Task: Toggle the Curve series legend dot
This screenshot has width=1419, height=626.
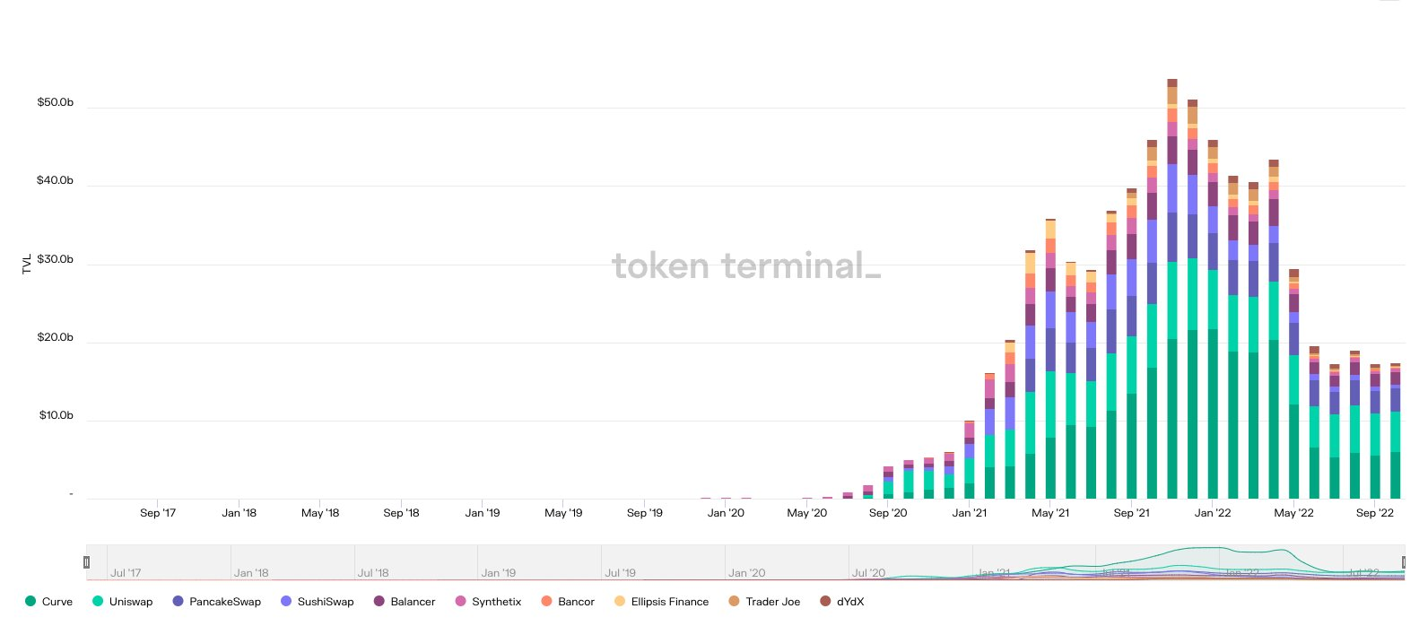Action: pyautogui.click(x=30, y=602)
